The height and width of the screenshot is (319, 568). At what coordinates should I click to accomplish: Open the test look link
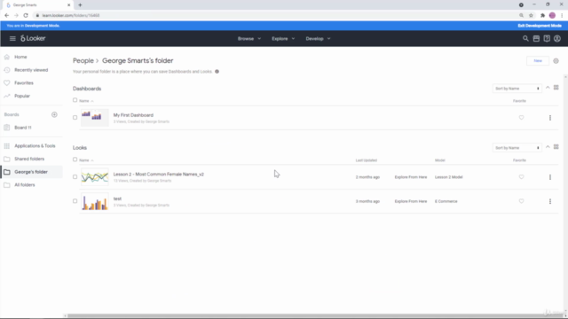tap(117, 198)
